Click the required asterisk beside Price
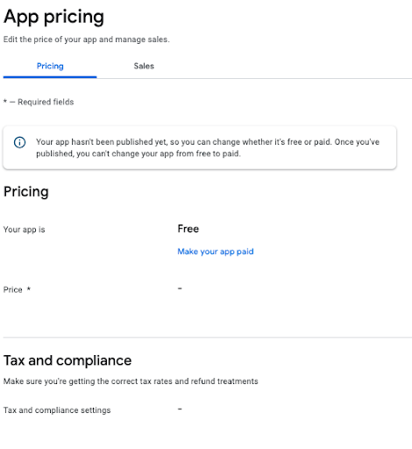412x449 pixels. [29, 289]
